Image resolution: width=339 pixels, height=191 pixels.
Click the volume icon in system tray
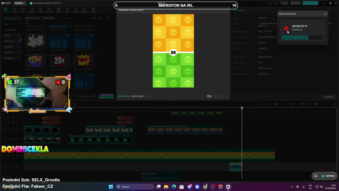coord(321,187)
